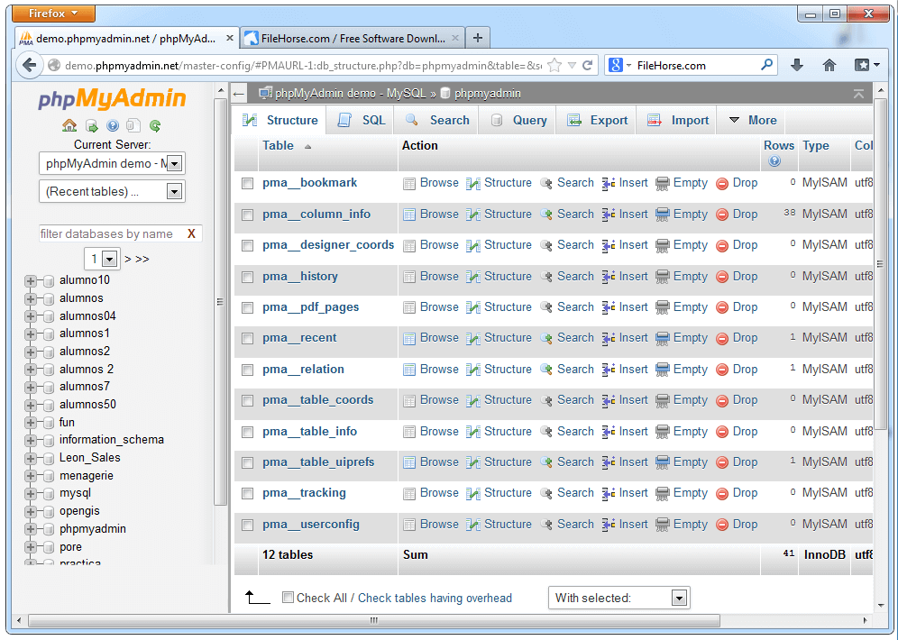Open the Recent tables dropdown
898x640 pixels.
click(x=112, y=191)
